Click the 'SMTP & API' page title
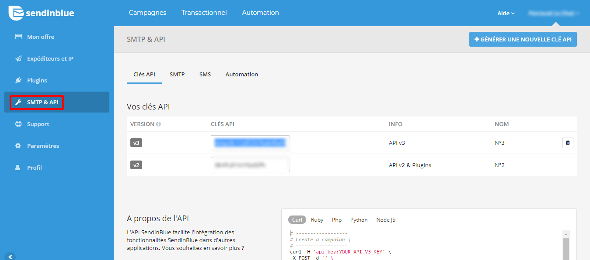Screen dimensions: 590x260 [x=146, y=39]
